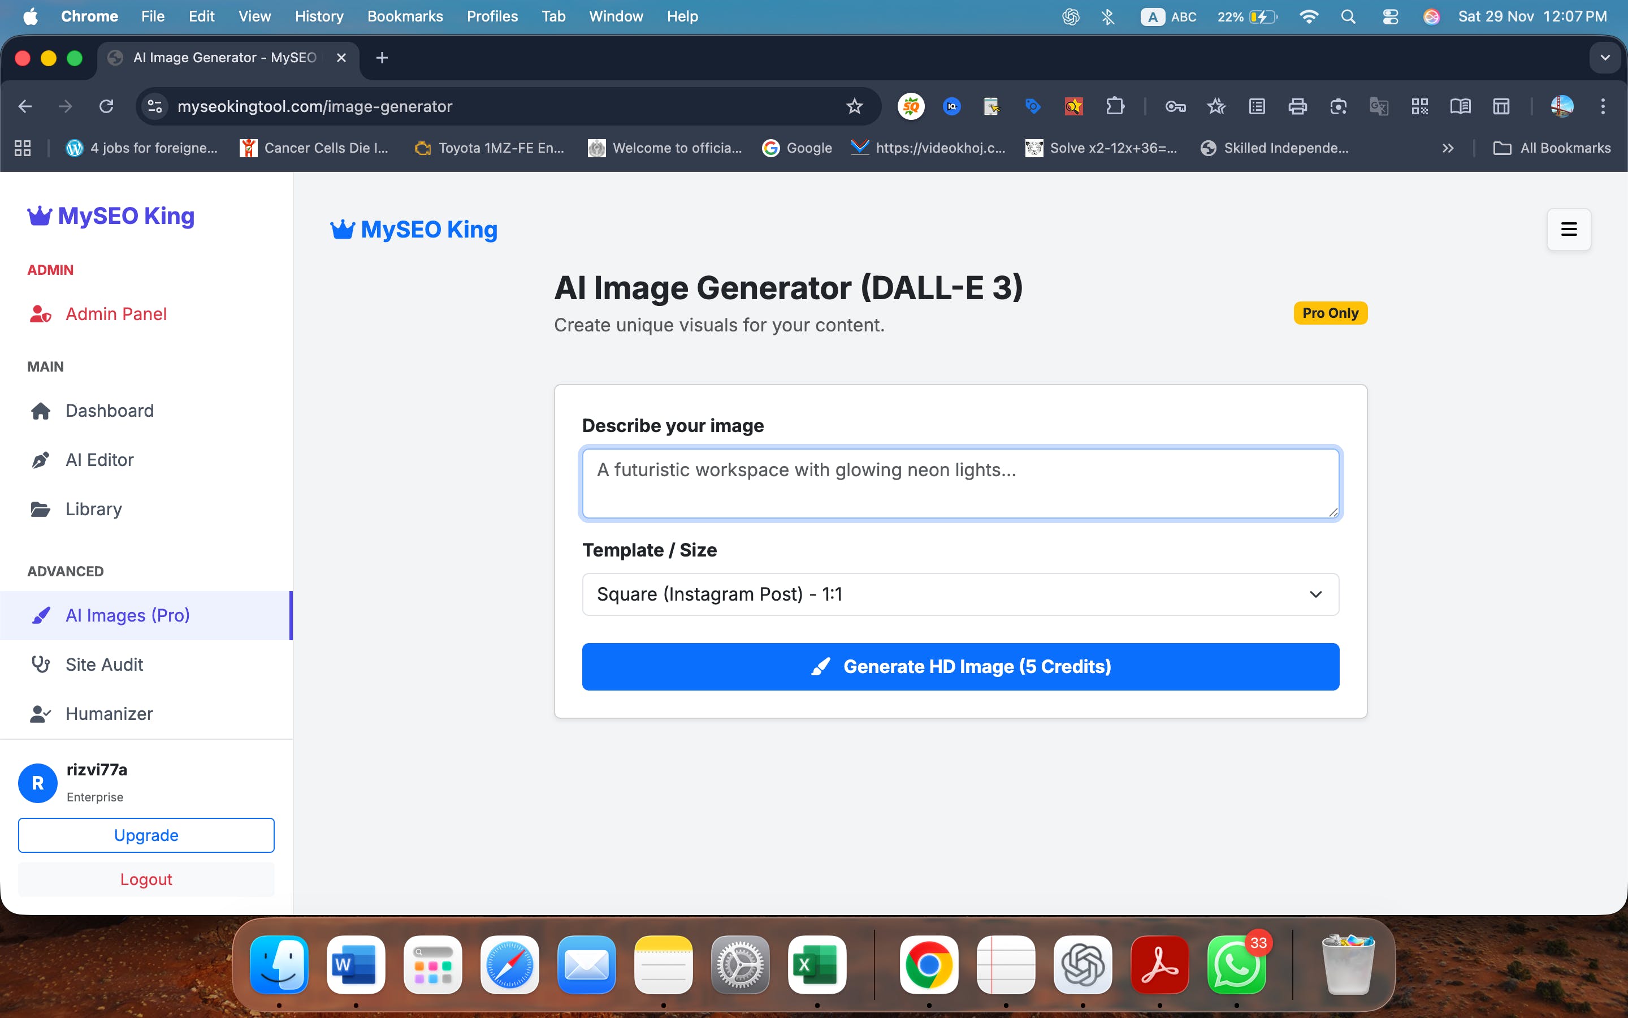Click the print icon in the toolbar
This screenshot has width=1628, height=1018.
[1297, 106]
